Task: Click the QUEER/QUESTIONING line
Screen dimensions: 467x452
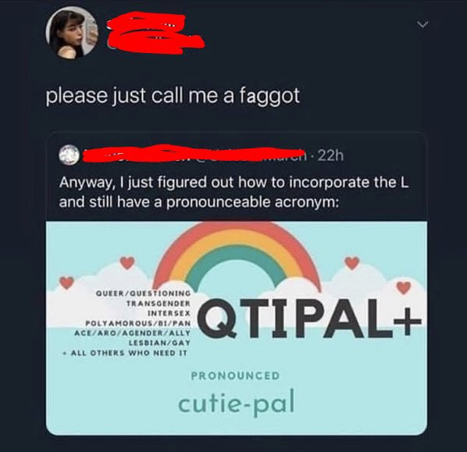Action: click(143, 294)
